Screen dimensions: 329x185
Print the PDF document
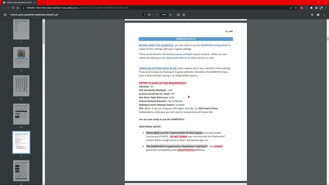(318, 15)
